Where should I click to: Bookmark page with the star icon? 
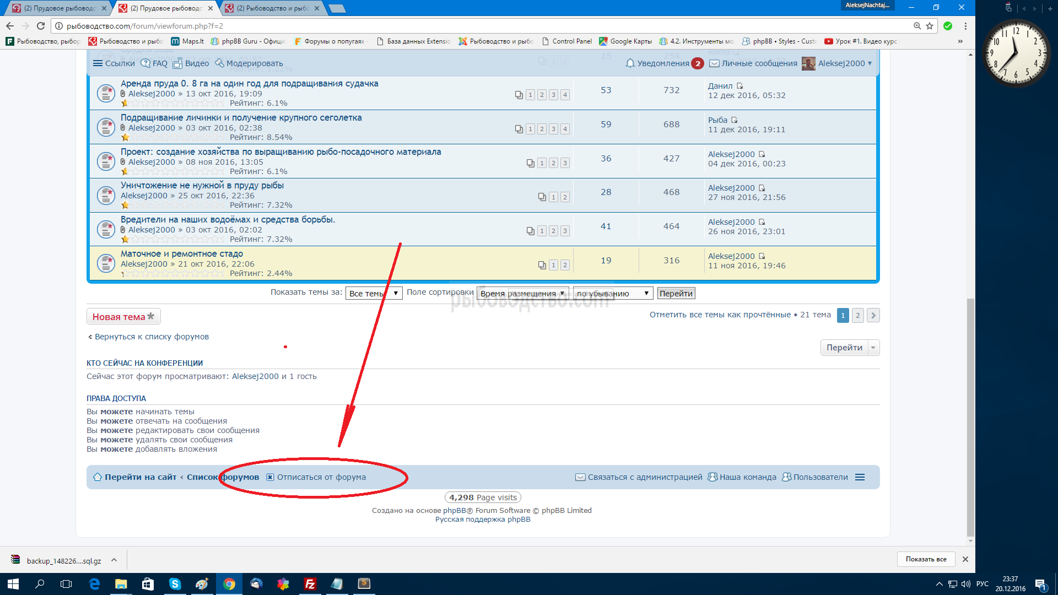coord(930,26)
